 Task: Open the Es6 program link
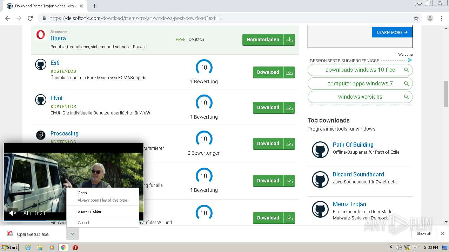(x=55, y=63)
